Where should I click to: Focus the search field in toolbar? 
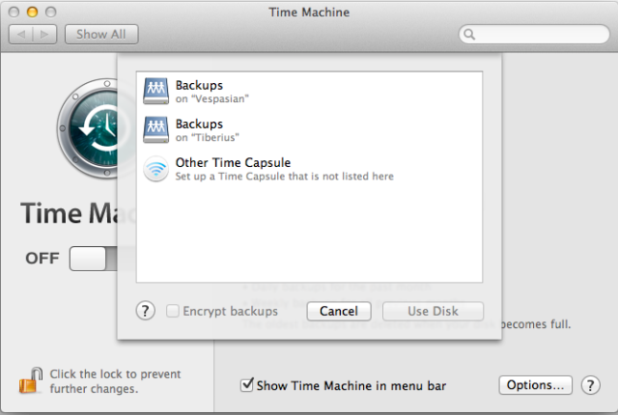(x=534, y=34)
